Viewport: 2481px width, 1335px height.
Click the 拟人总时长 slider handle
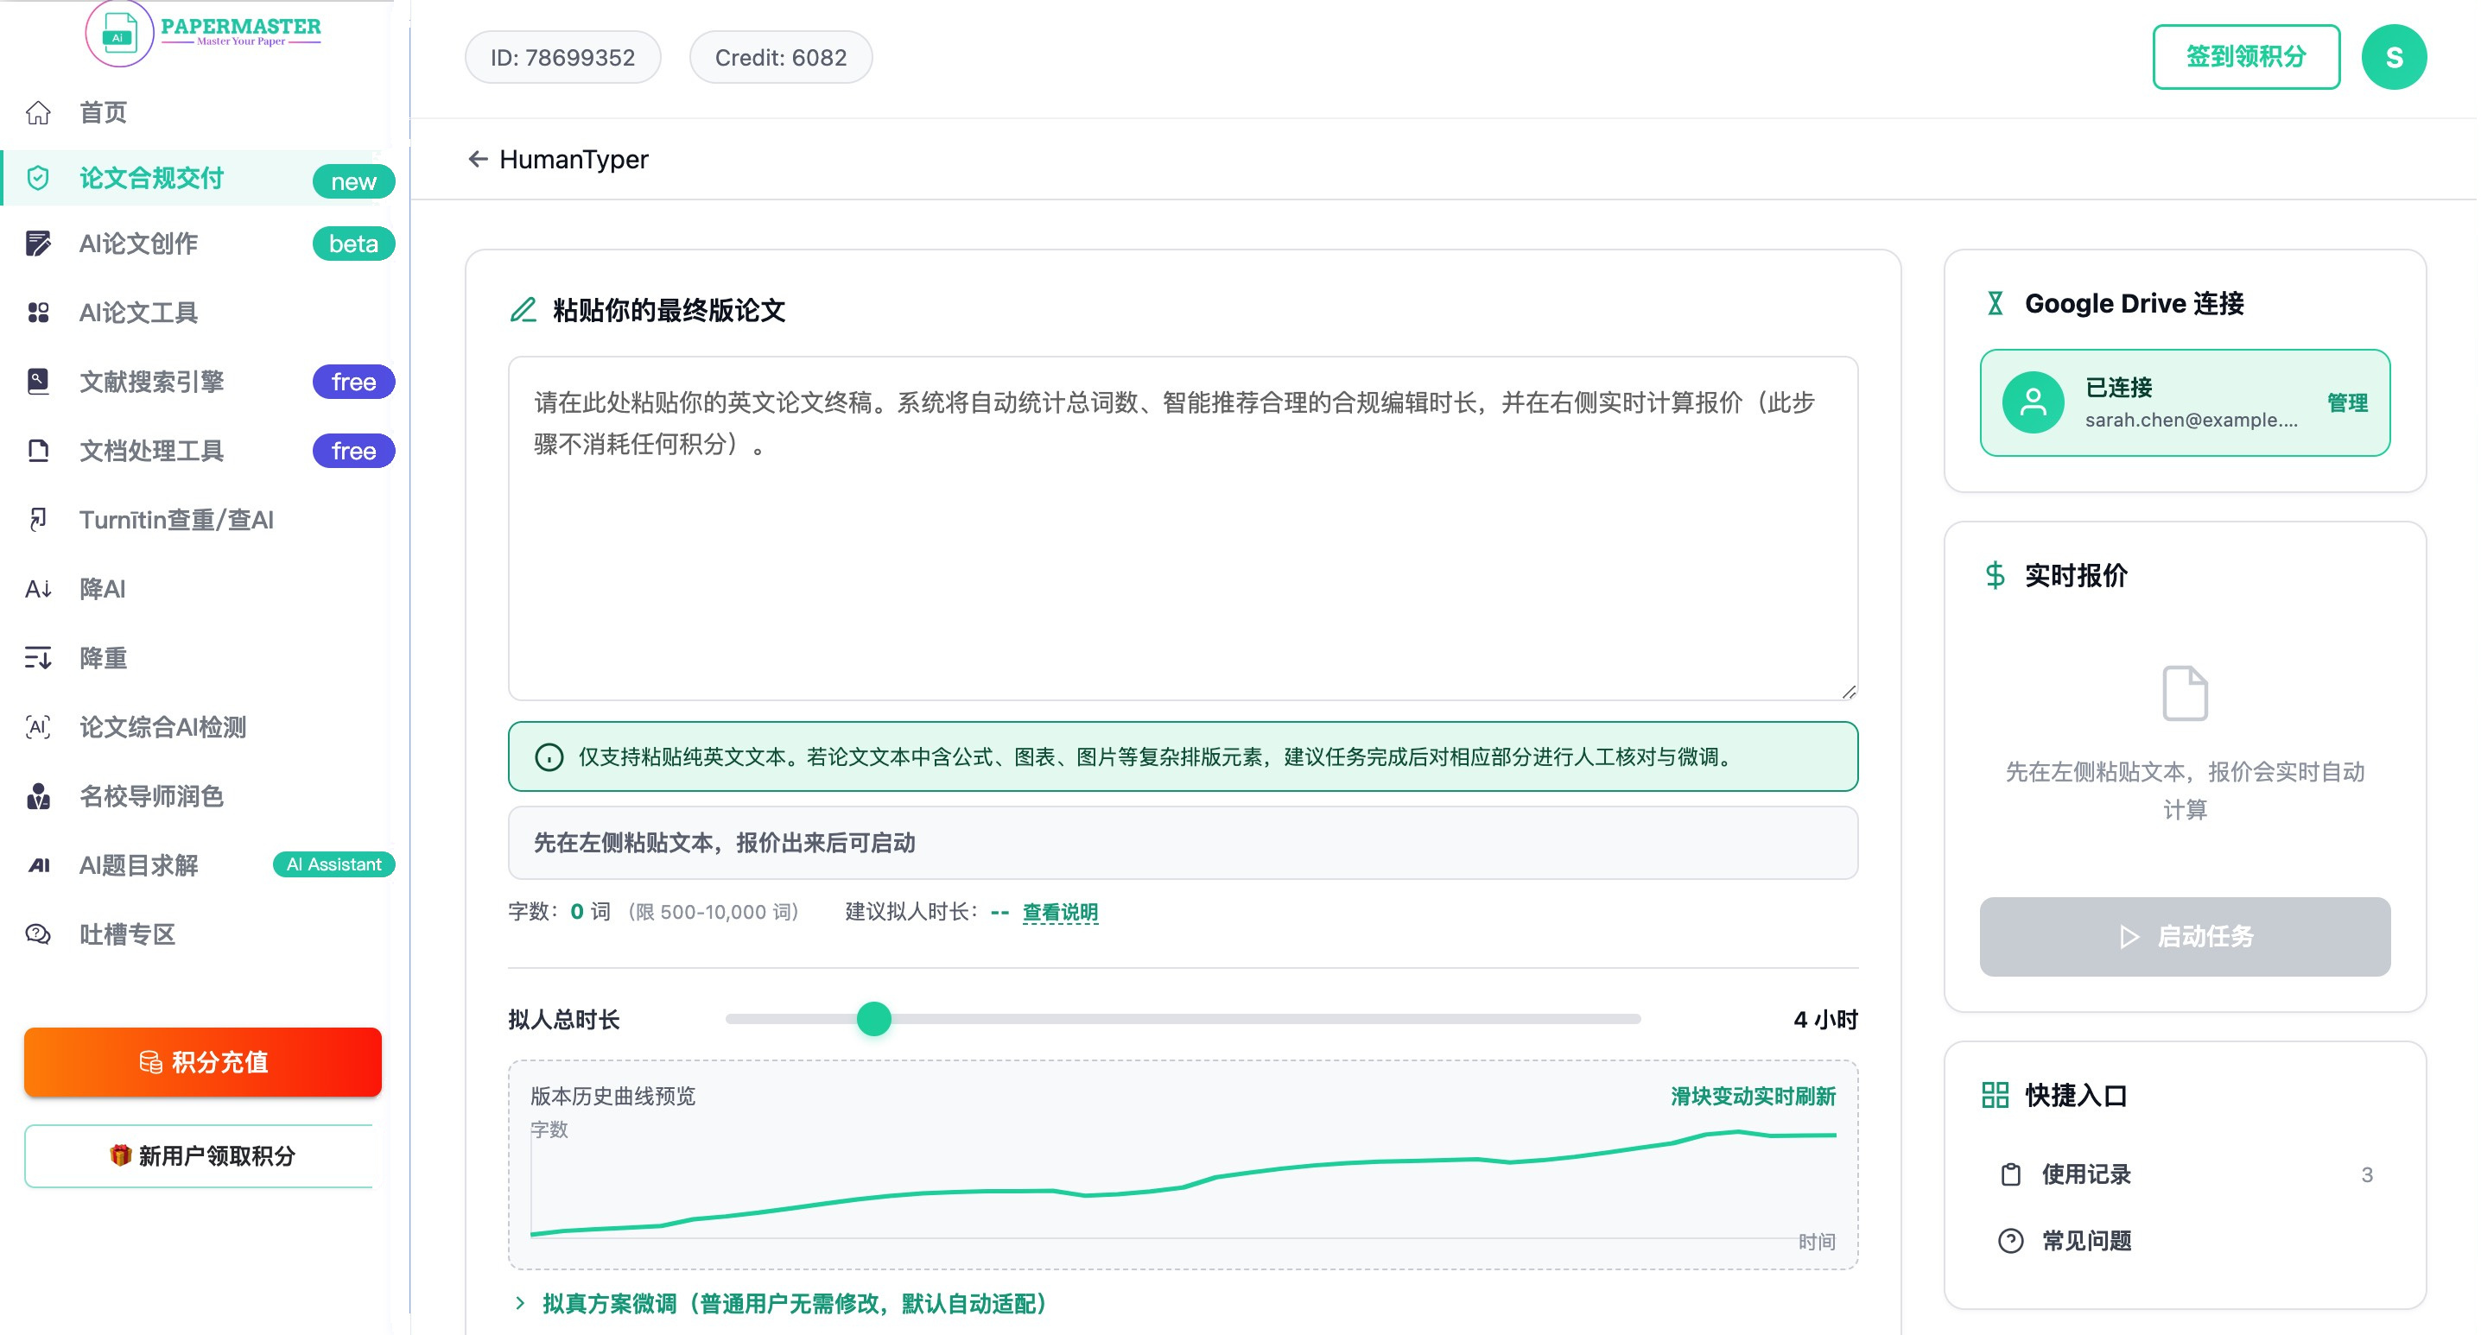click(x=873, y=1018)
